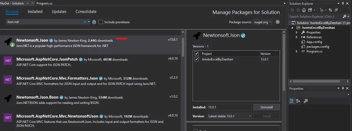
Task: Clear the Json.net search text
Action: coord(85,22)
